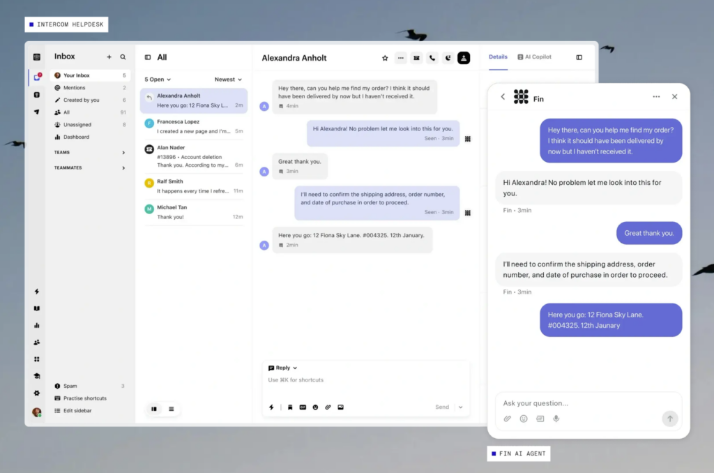Click the Send button

tap(442, 407)
